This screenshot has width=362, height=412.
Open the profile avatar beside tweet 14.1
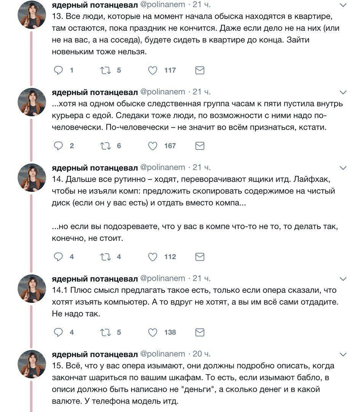(32, 288)
